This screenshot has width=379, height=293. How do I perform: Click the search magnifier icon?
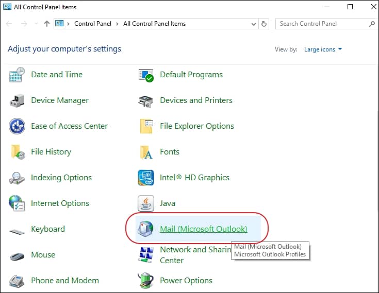[x=372, y=24]
